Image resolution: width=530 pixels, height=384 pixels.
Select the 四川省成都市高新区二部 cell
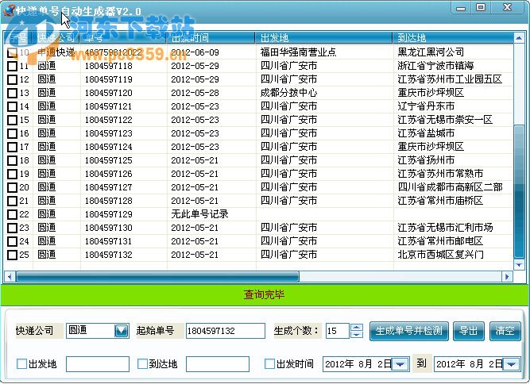pyautogui.click(x=450, y=187)
